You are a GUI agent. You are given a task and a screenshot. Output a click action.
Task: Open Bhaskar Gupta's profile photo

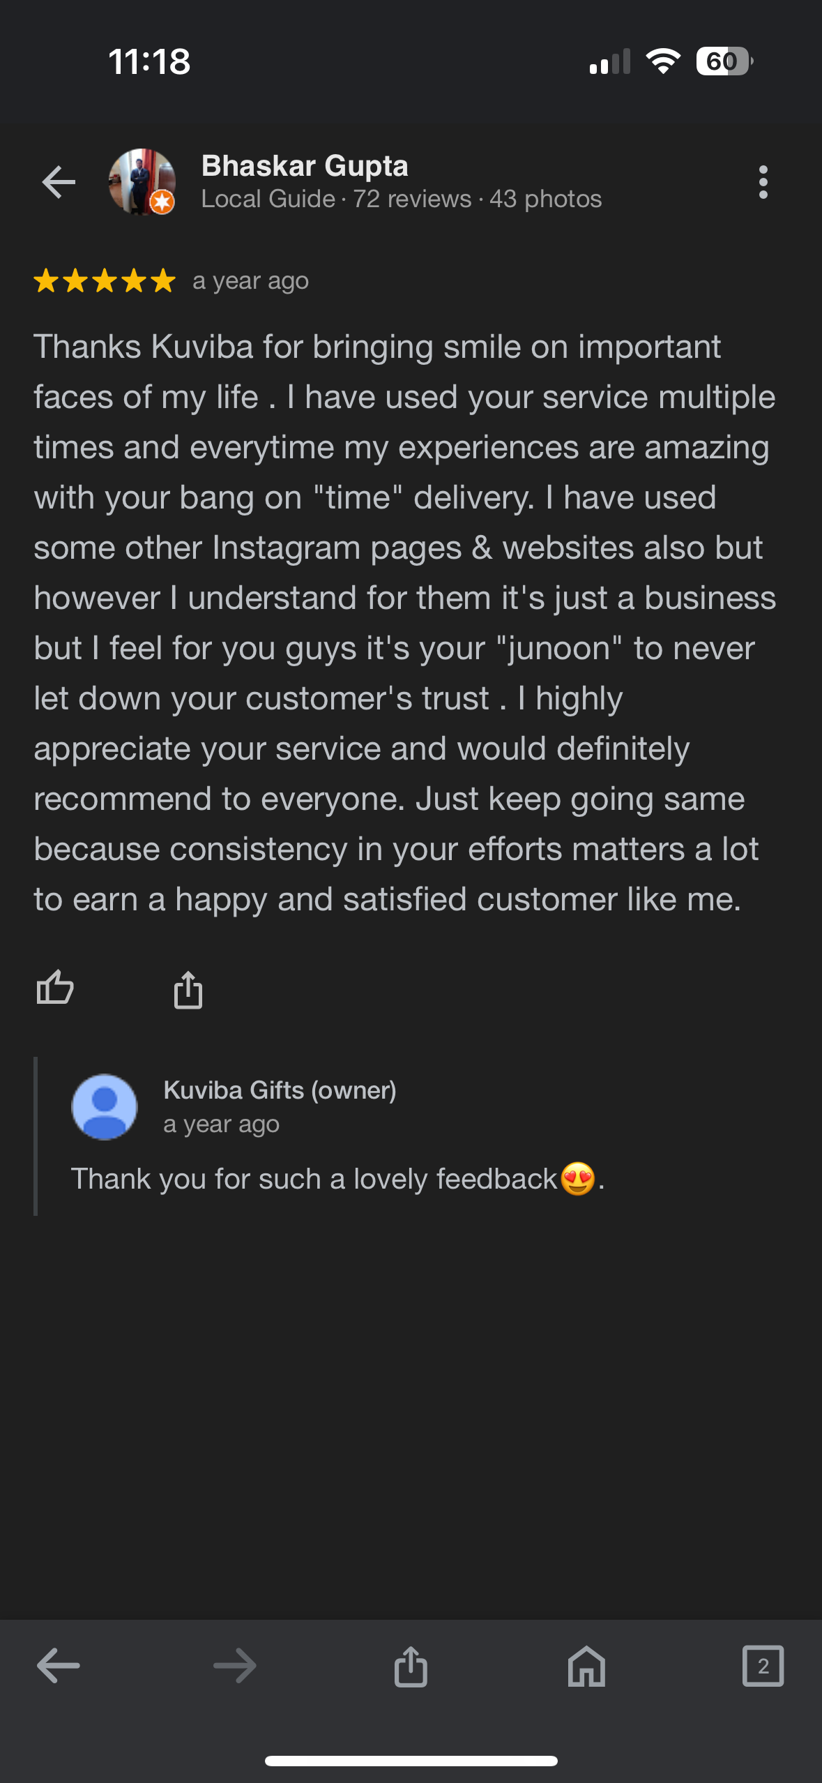point(142,181)
